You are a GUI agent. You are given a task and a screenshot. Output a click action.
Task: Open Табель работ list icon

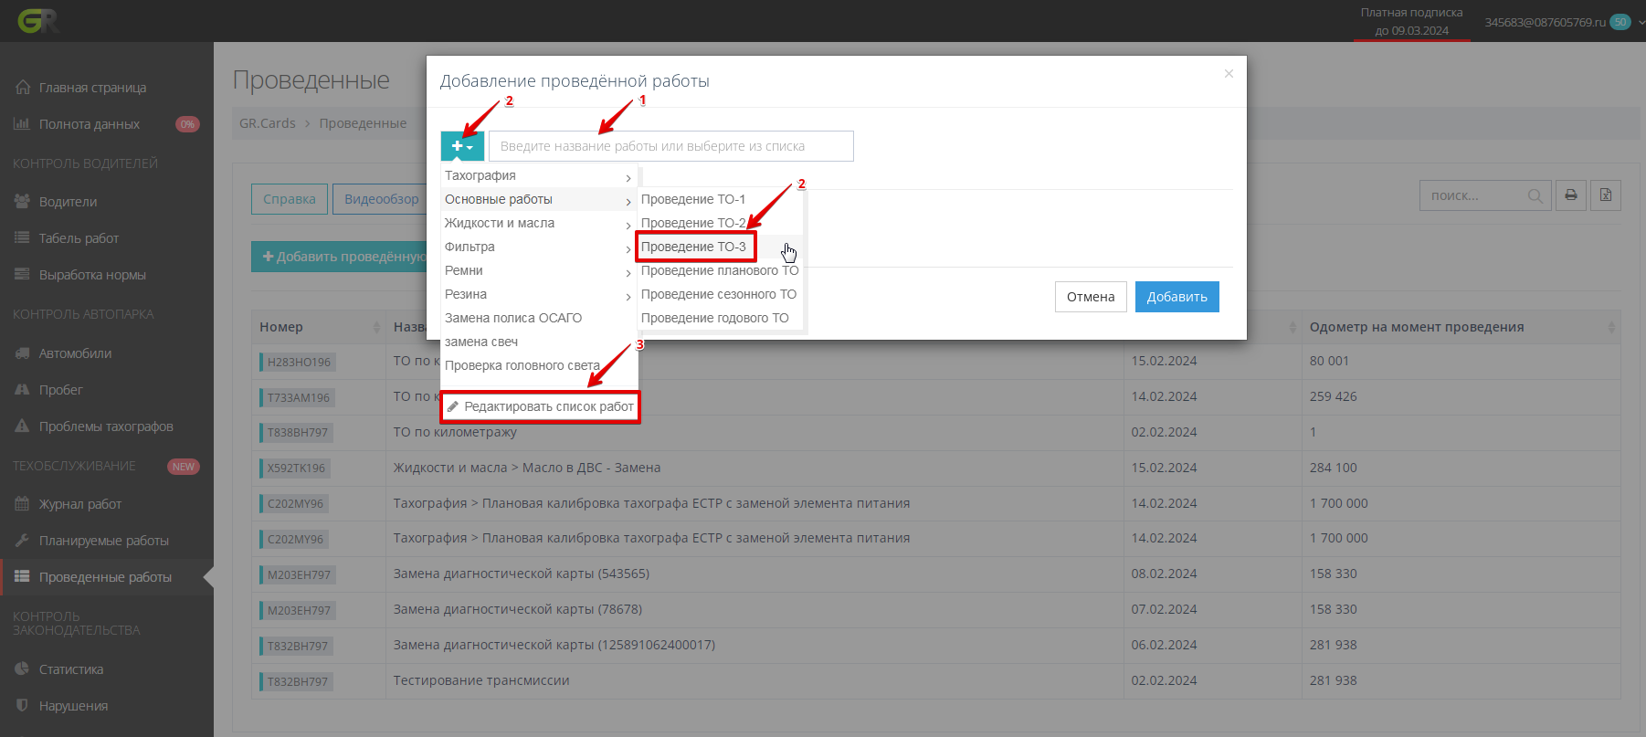click(x=22, y=238)
